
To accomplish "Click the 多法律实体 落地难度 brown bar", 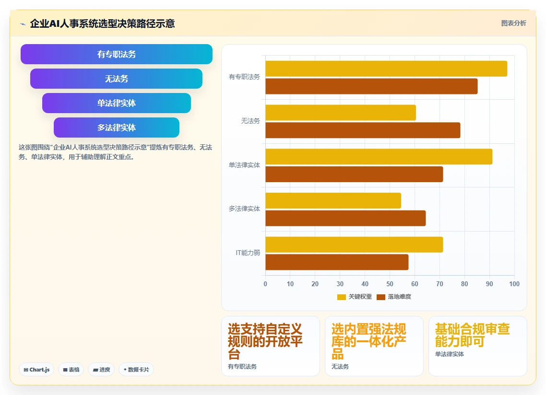I will (x=345, y=218).
